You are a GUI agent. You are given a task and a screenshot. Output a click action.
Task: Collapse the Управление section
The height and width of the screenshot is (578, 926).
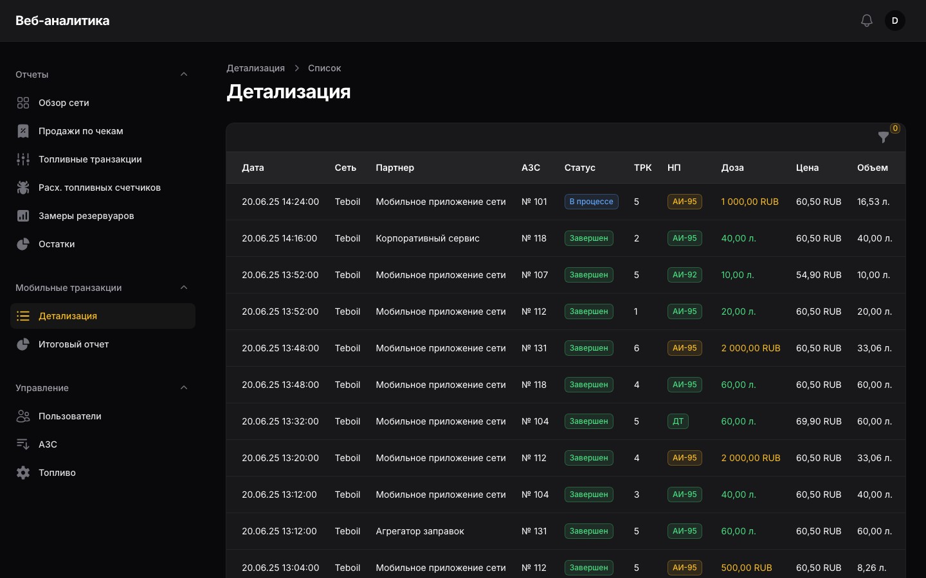(x=184, y=388)
